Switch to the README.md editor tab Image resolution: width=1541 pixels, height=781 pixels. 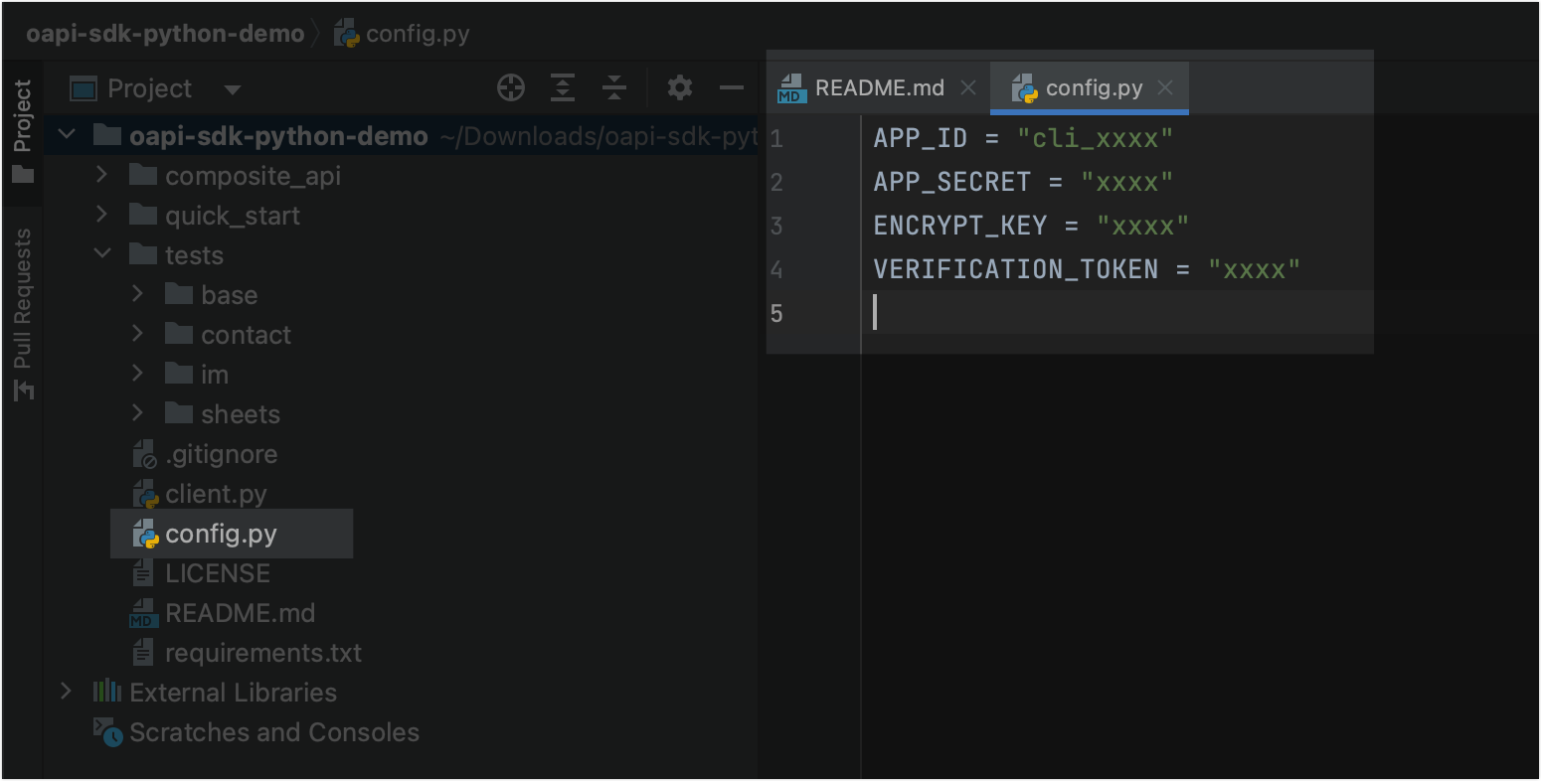point(879,88)
